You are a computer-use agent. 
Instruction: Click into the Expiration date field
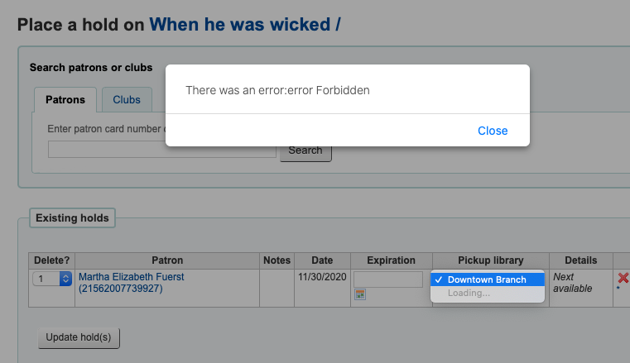pos(387,279)
